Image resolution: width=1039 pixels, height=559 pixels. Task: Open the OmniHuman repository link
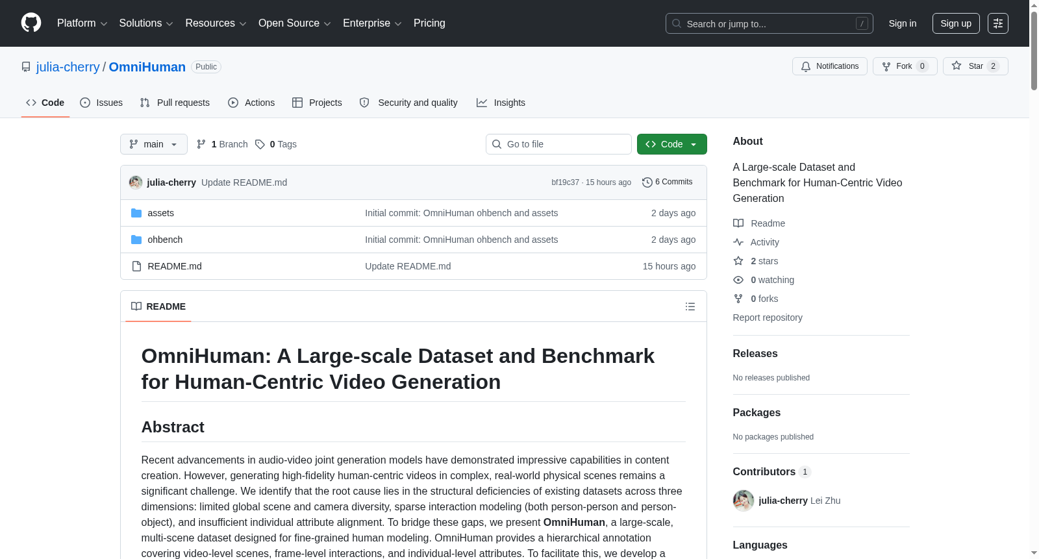tap(147, 67)
